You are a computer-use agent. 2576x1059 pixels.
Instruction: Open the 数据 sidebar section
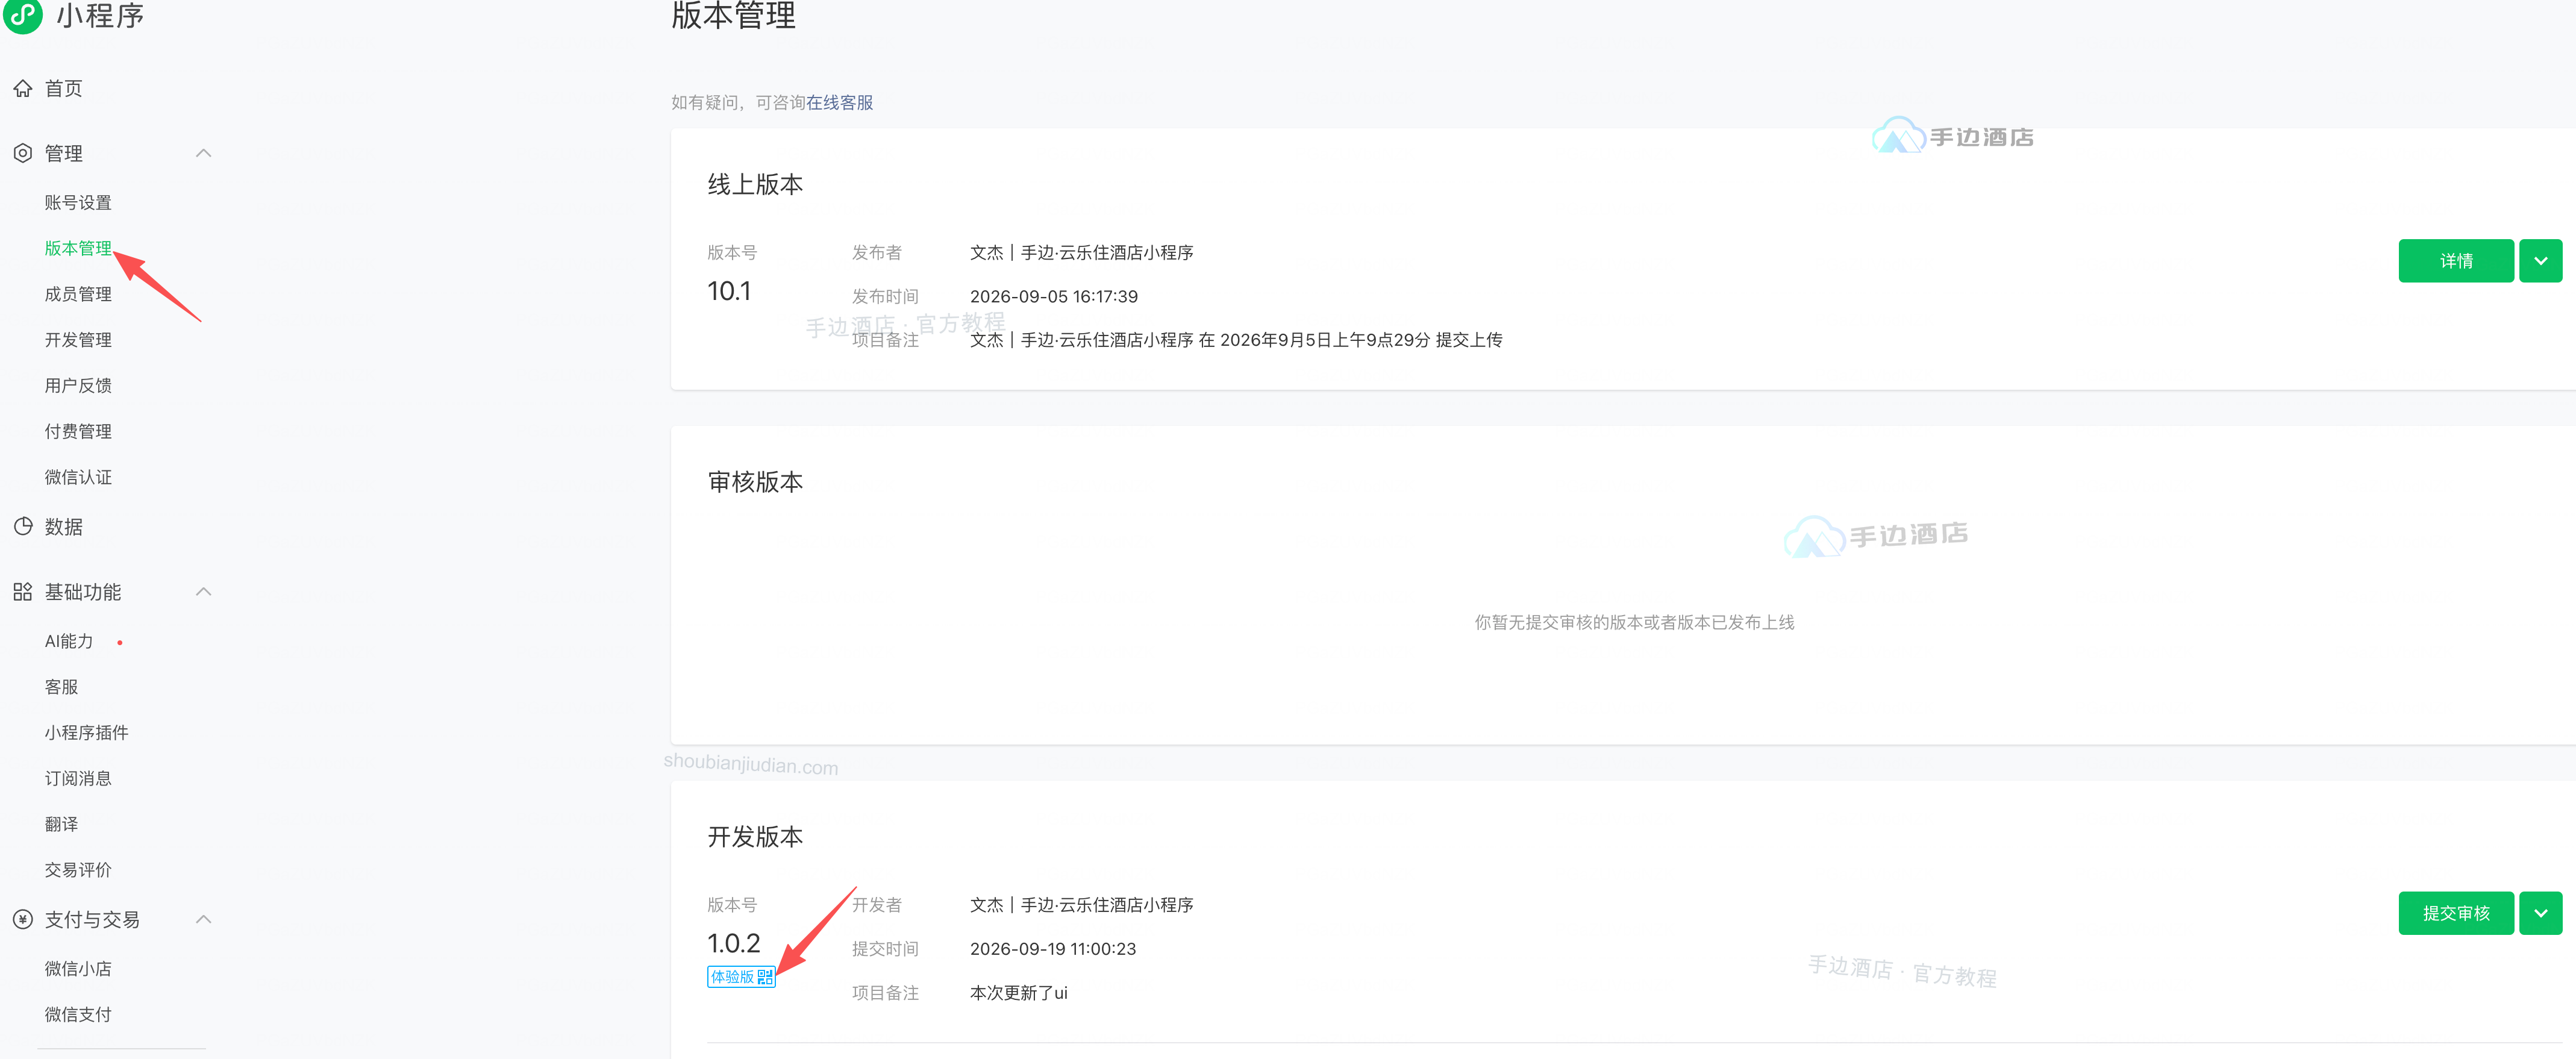(x=64, y=527)
